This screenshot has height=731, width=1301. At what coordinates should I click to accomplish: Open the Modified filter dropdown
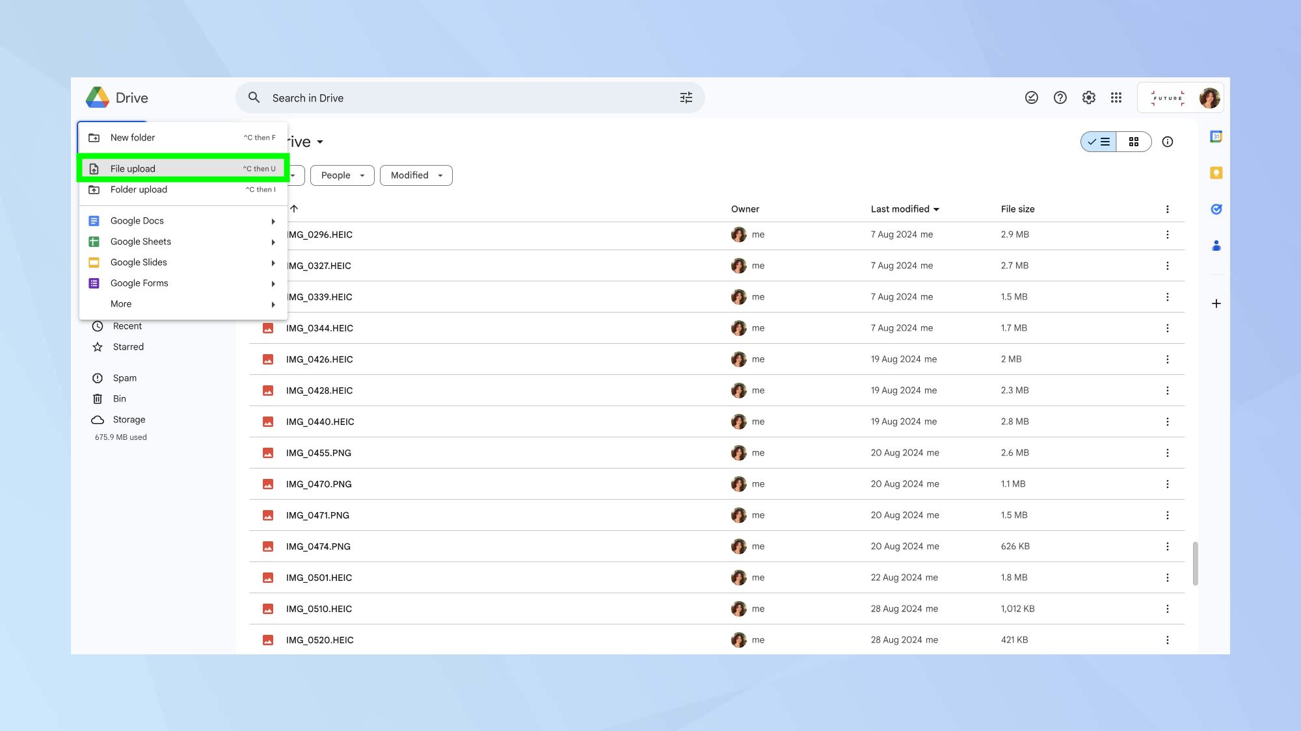click(x=416, y=175)
